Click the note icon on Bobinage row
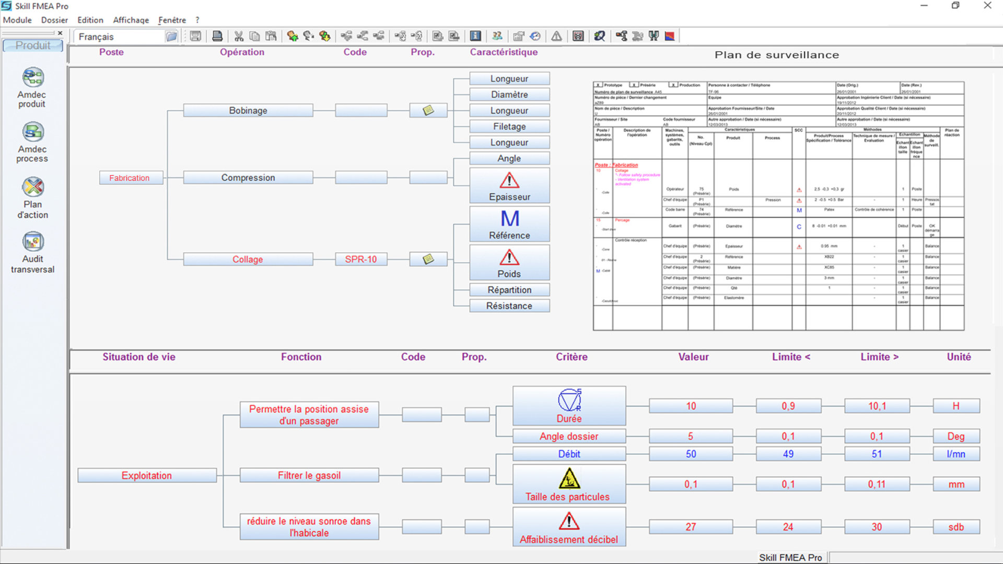1003x564 pixels. [428, 110]
